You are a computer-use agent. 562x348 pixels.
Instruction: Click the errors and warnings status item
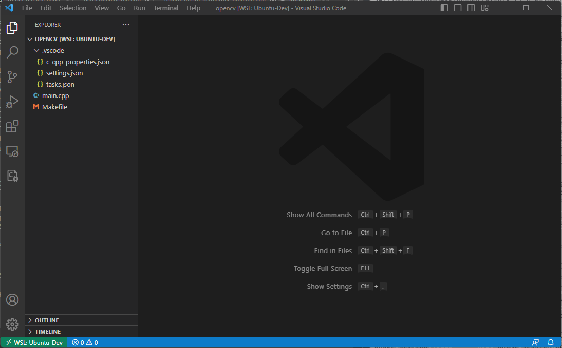pos(85,343)
